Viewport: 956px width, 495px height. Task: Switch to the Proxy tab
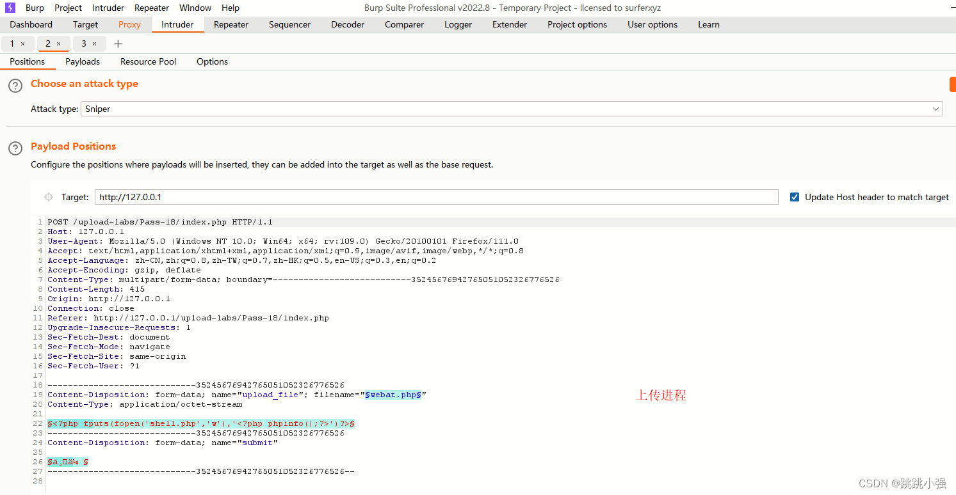tap(129, 24)
